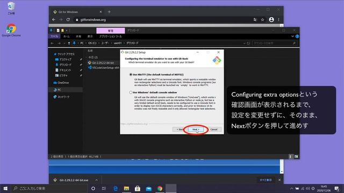Go up one folder level in Explorer
Viewport: 344px width, 193px height.
pyautogui.click(x=69, y=43)
